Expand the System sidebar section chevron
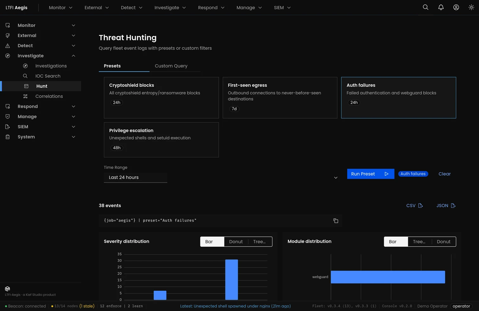 [73, 137]
